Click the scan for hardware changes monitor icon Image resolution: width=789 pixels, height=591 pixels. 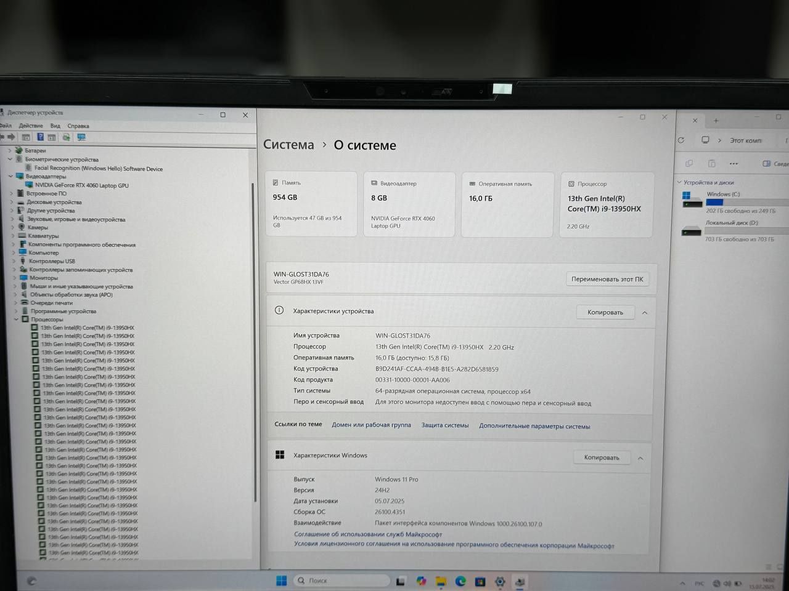[81, 137]
